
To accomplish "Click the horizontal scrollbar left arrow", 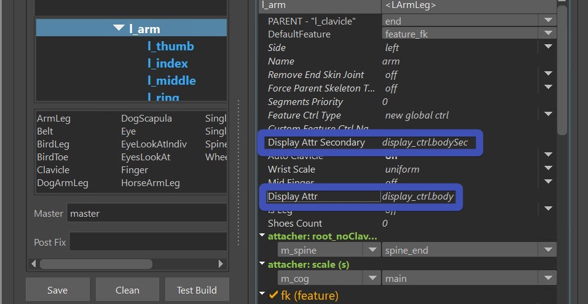I will pyautogui.click(x=33, y=263).
